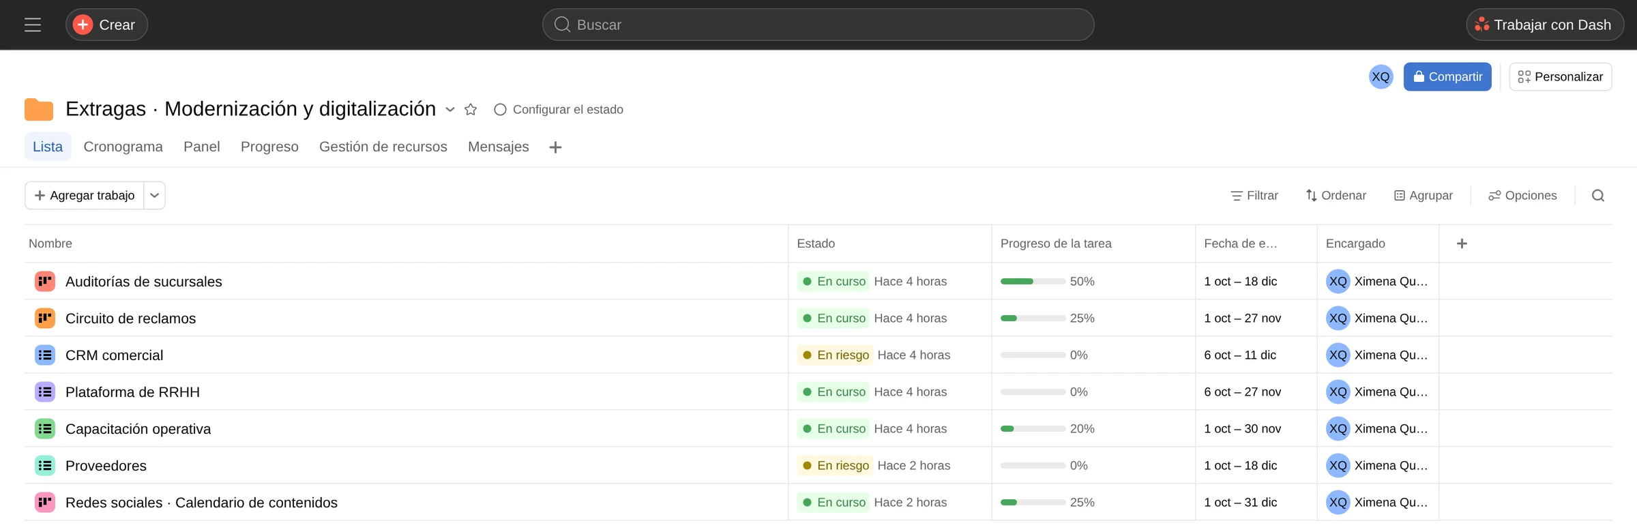The height and width of the screenshot is (532, 1637).
Task: Click the Compartir button
Action: pyautogui.click(x=1447, y=76)
